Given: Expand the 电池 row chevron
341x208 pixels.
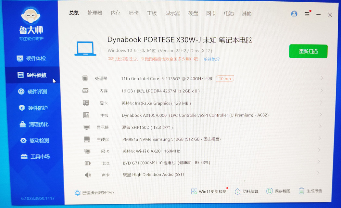Looking at the screenshot, I should click(319, 162).
